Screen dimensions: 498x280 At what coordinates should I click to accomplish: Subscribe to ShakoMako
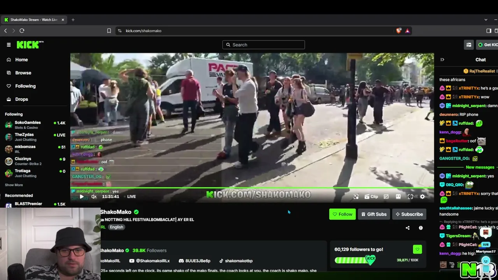pos(409,214)
